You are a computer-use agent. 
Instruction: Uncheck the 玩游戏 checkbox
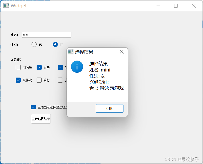18,80
